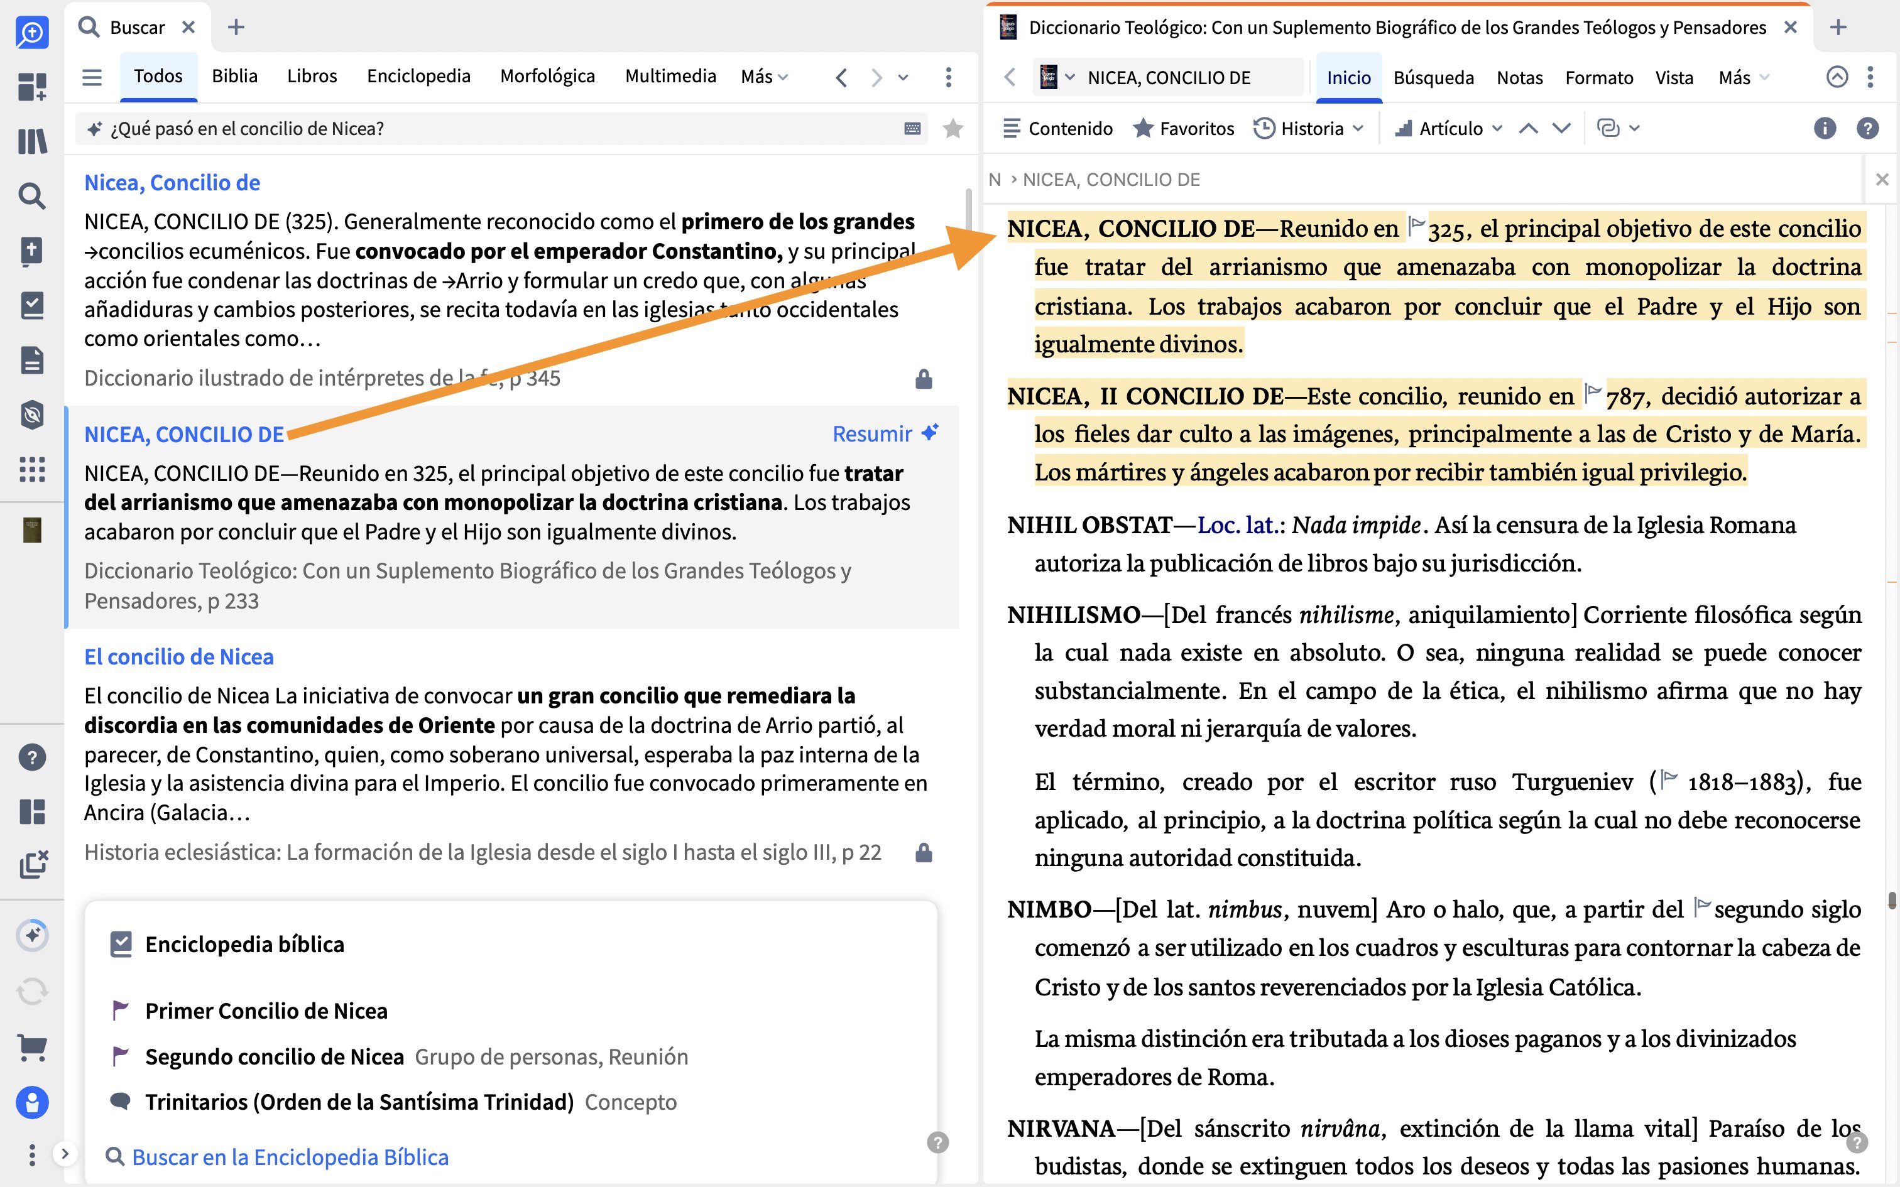Expand the Artículo navigation dropdown
The height and width of the screenshot is (1187, 1900).
point(1448,128)
